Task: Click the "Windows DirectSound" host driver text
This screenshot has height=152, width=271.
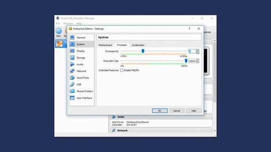Action: [137, 122]
